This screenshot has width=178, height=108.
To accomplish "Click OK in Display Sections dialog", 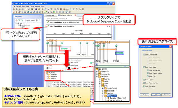I will (x=156, y=95).
